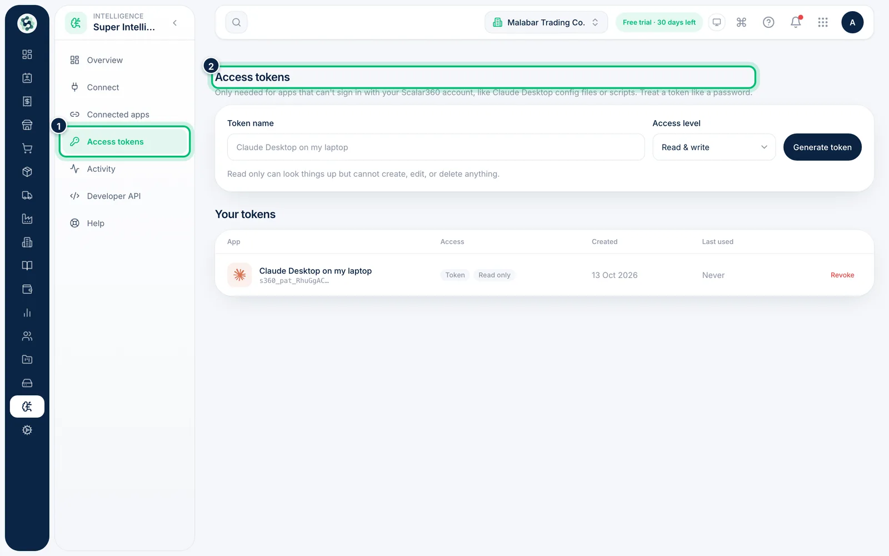Click the settings gear icon in dark sidebar
The width and height of the screenshot is (889, 556).
pyautogui.click(x=27, y=430)
